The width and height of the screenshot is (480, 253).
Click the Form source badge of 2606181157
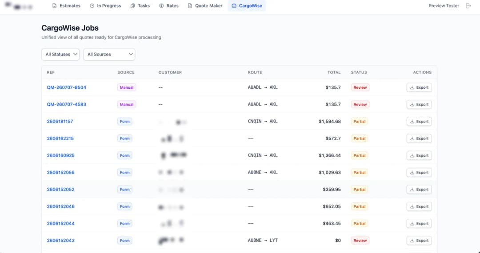tap(124, 121)
